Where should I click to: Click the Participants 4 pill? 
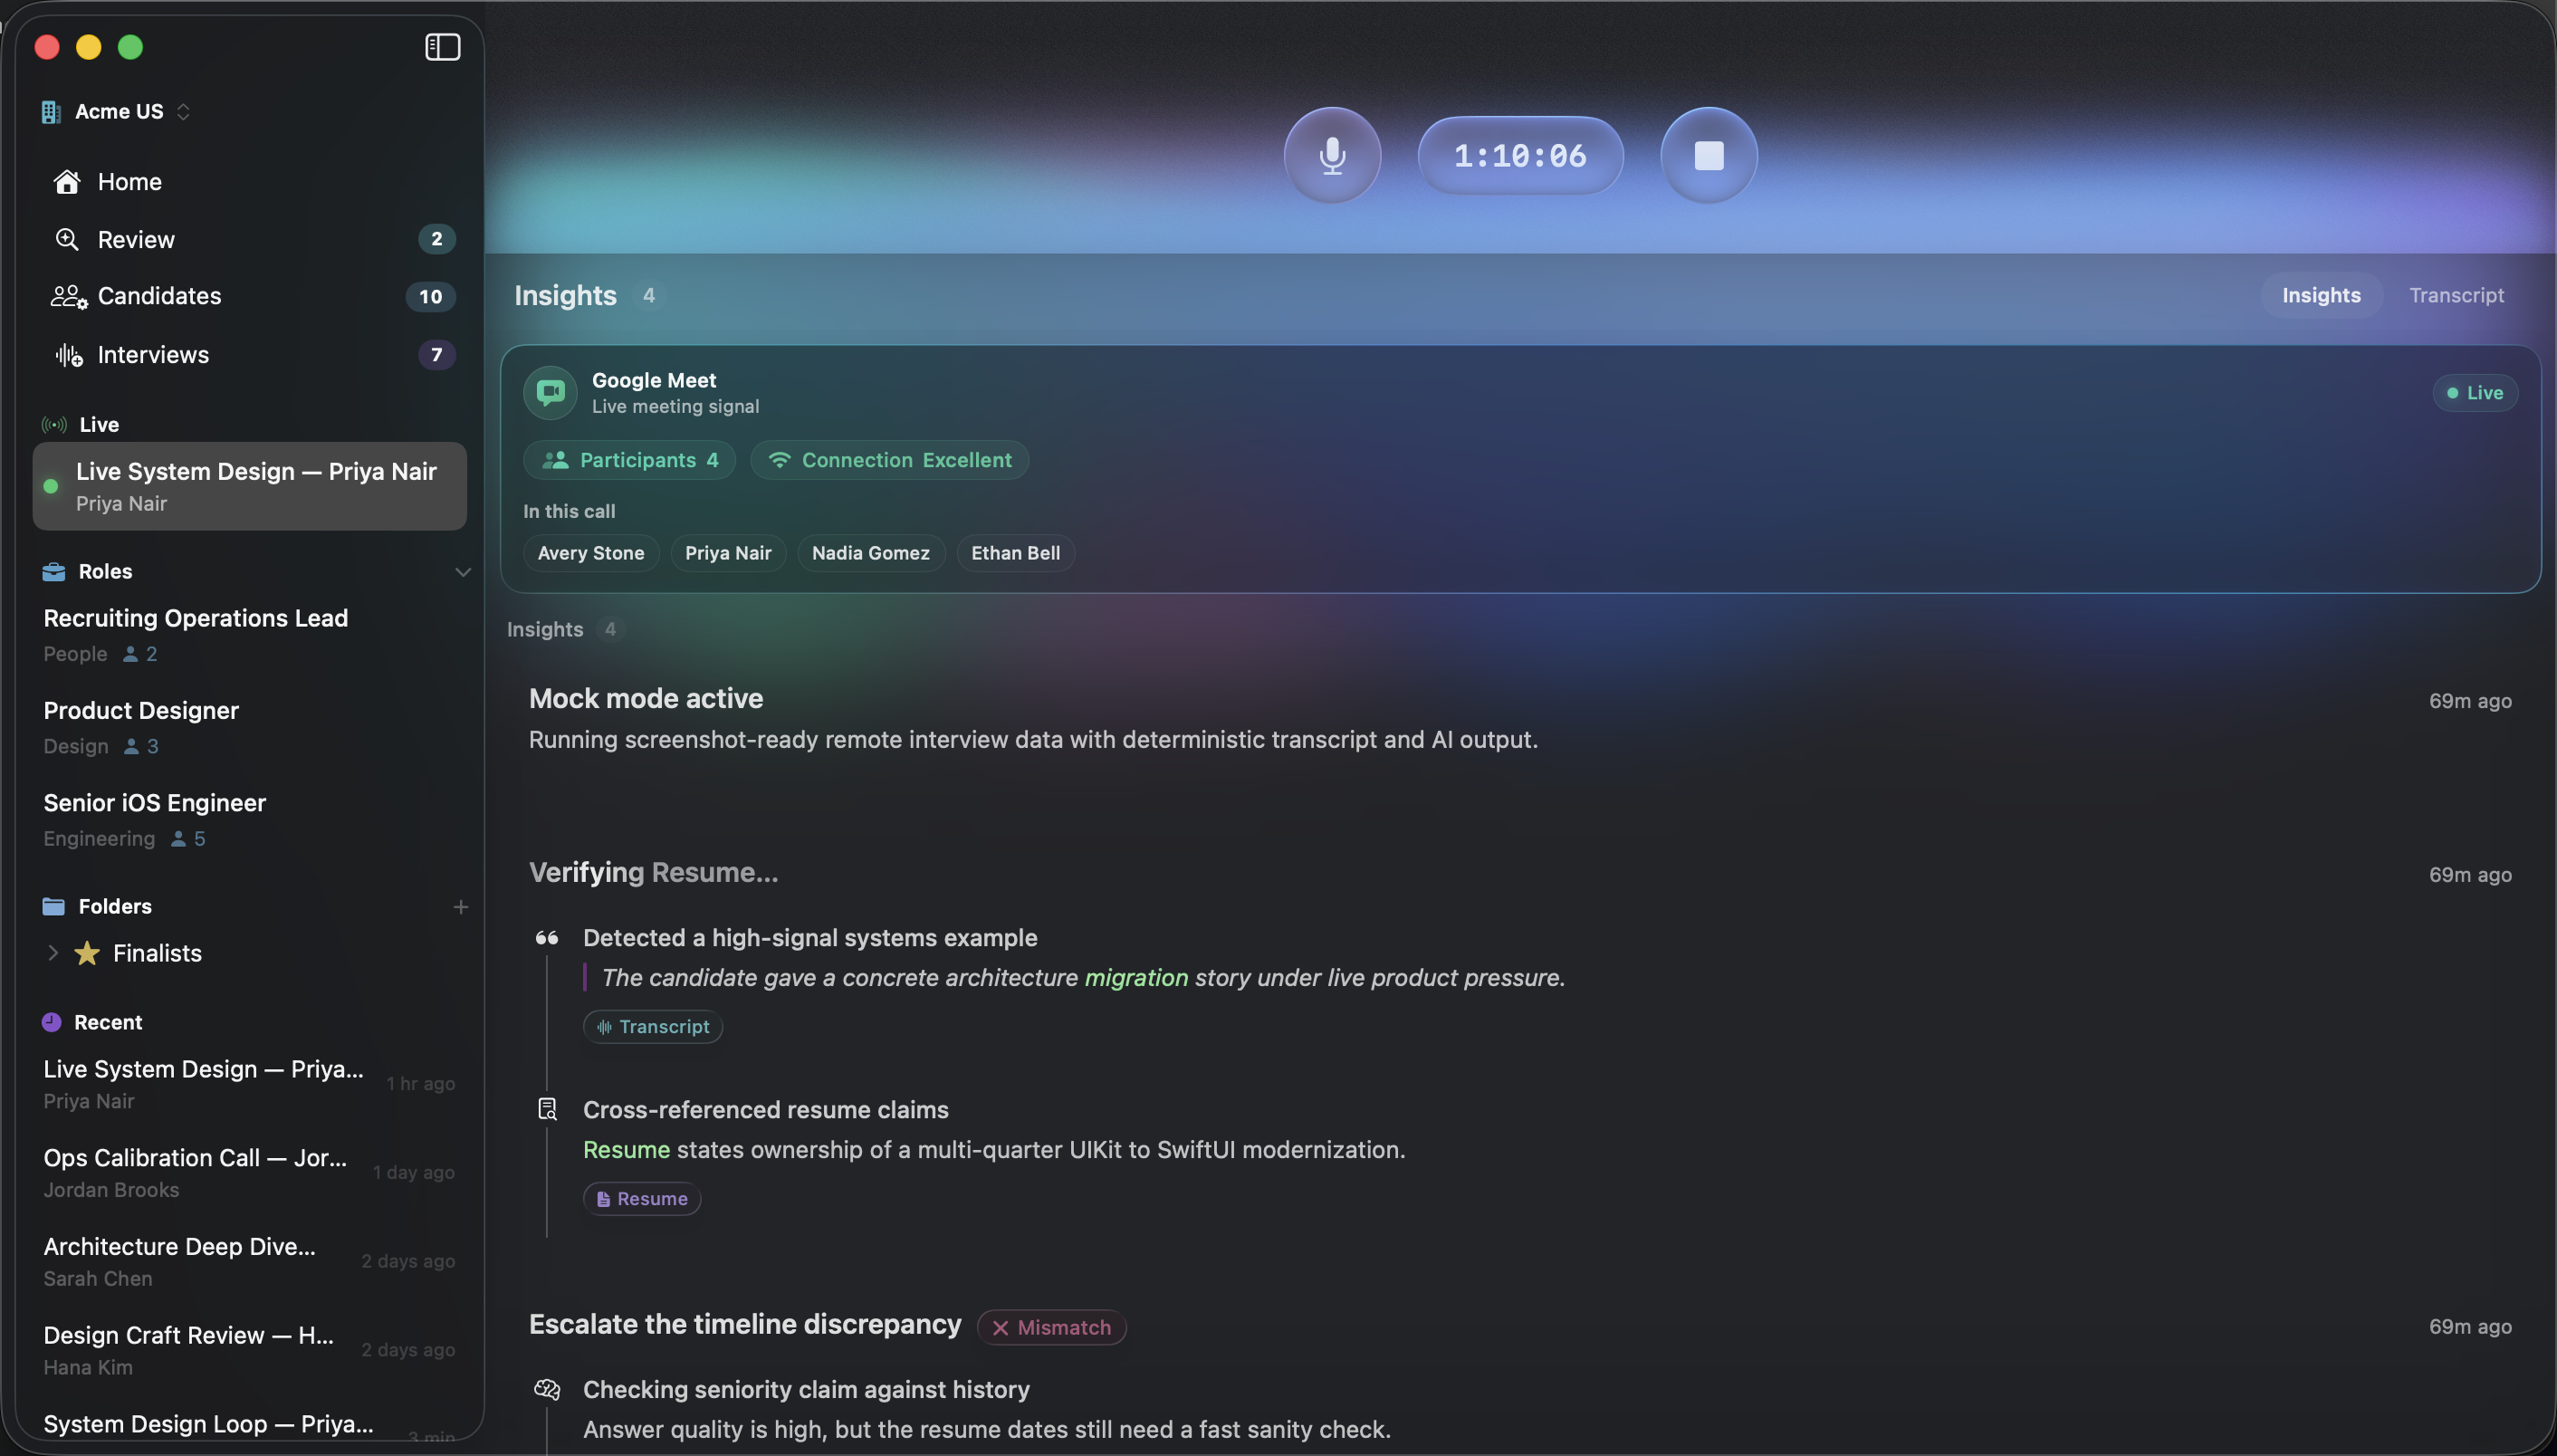tap(629, 460)
